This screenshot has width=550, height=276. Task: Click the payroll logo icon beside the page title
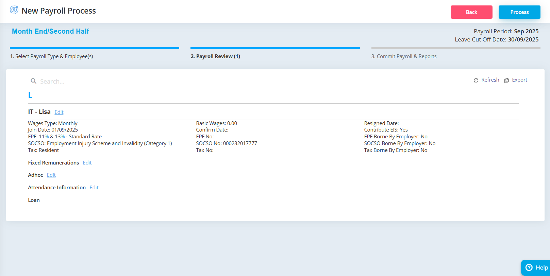(14, 10)
